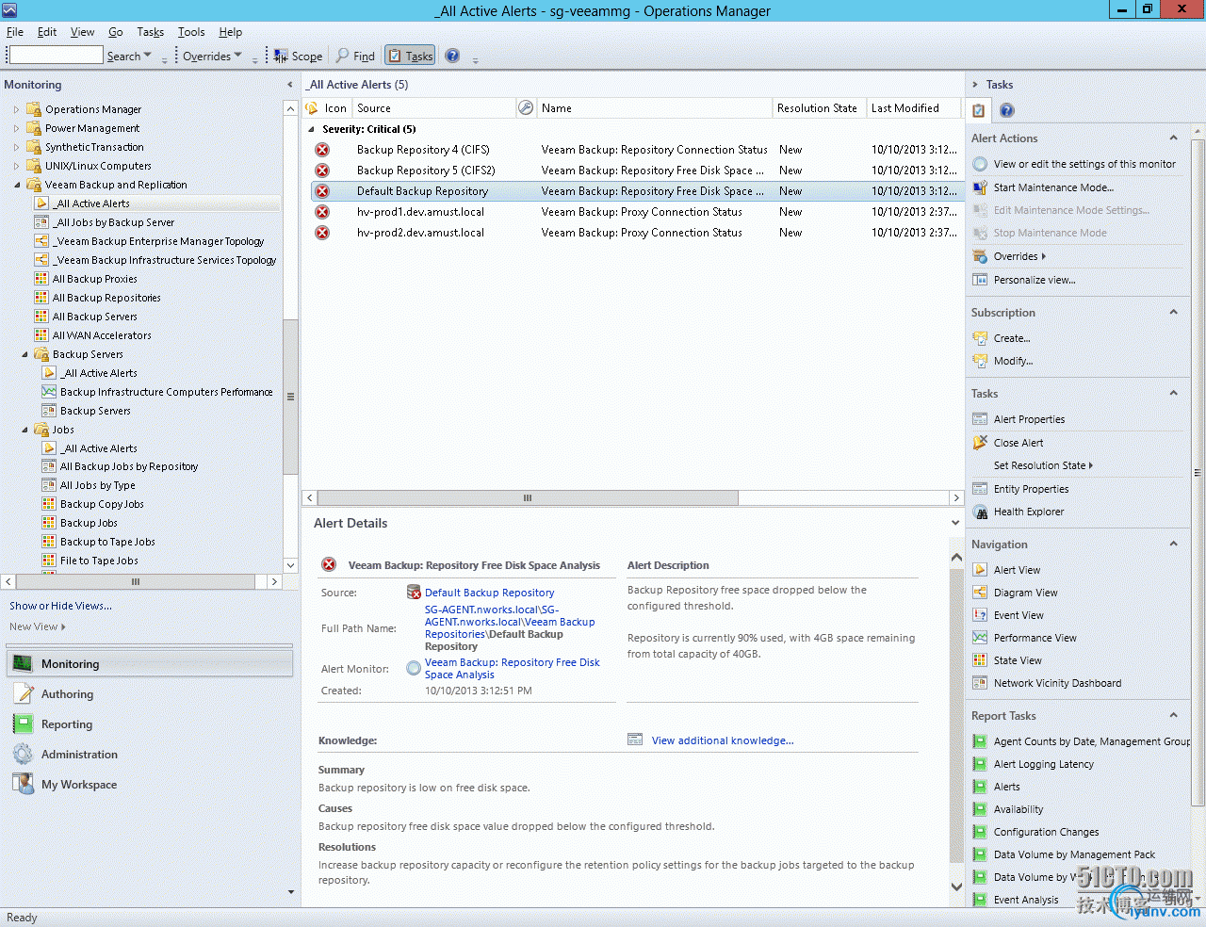Expand the UNIX/Linux Computers tree node
Image resolution: width=1206 pixels, height=927 pixels.
(16, 166)
